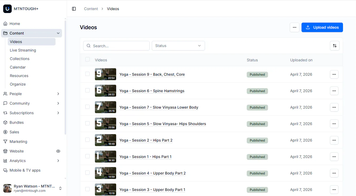Check the box for Yoga Session 4
This screenshot has width=356, height=196.
[x=87, y=173]
